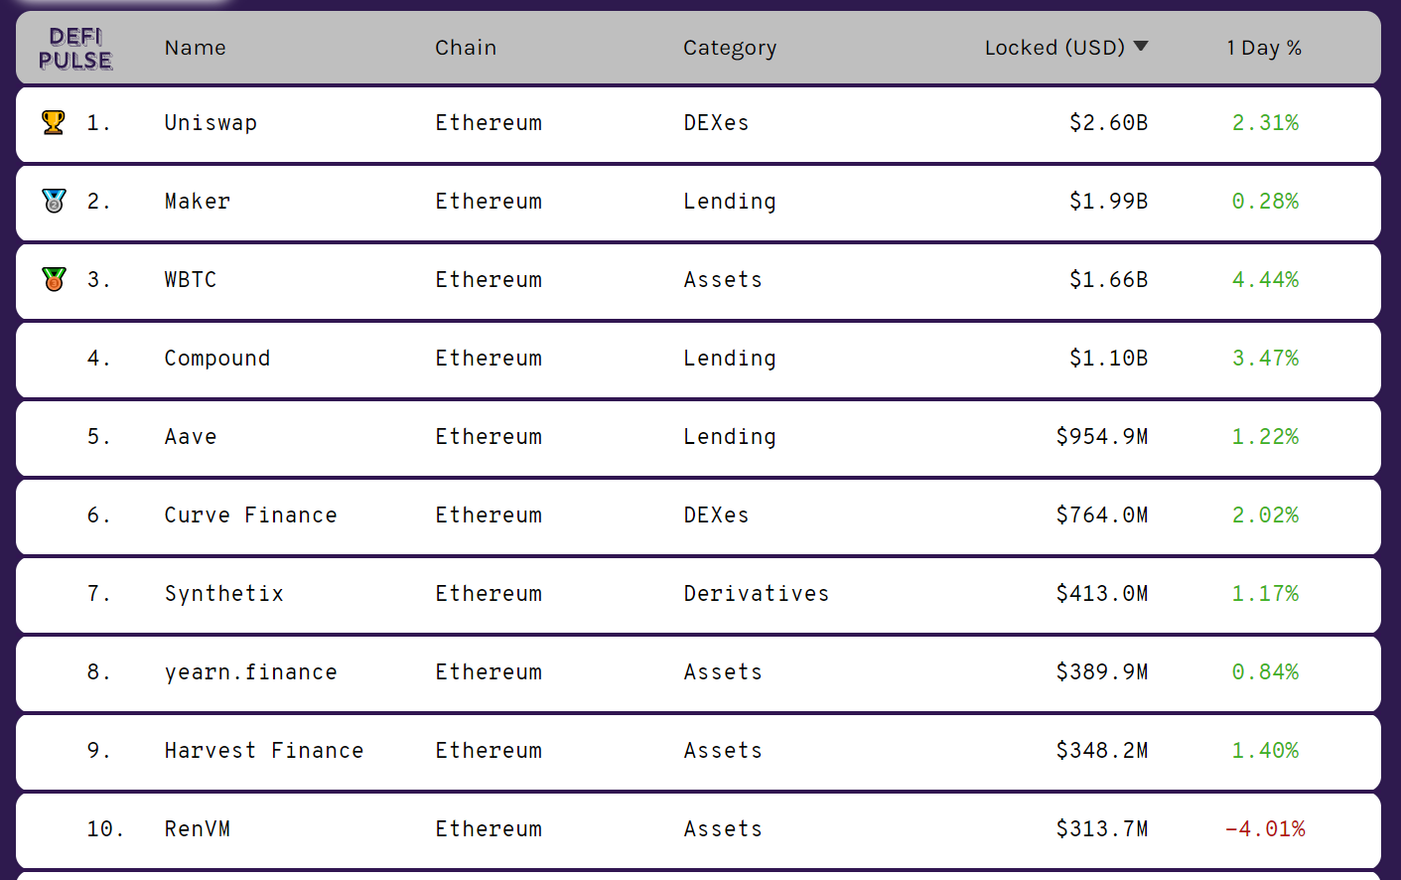The height and width of the screenshot is (880, 1401).
Task: Open the Maker project link
Action: tap(198, 201)
